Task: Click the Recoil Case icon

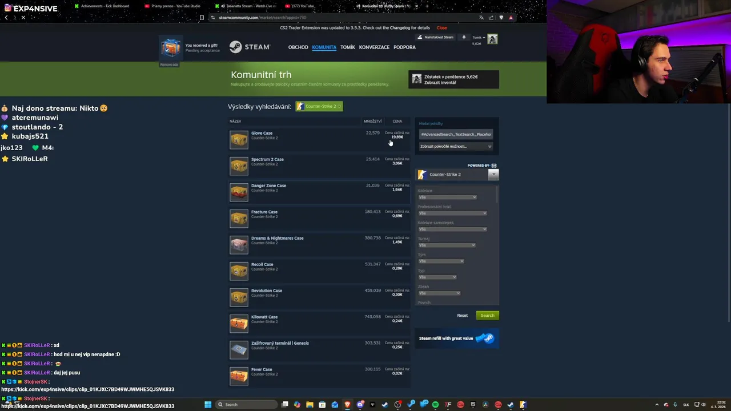Action: click(x=239, y=271)
